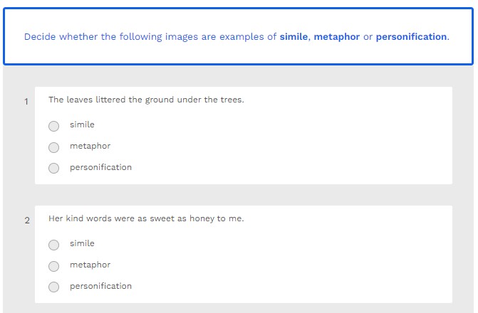Screen dimensions: 478x313
Task: Click bold 'metaphor' in the instruction box
Action: [336, 36]
